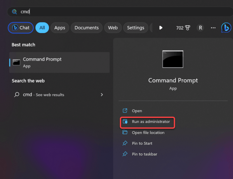Open the Bing Chat filter pill

[21, 28]
